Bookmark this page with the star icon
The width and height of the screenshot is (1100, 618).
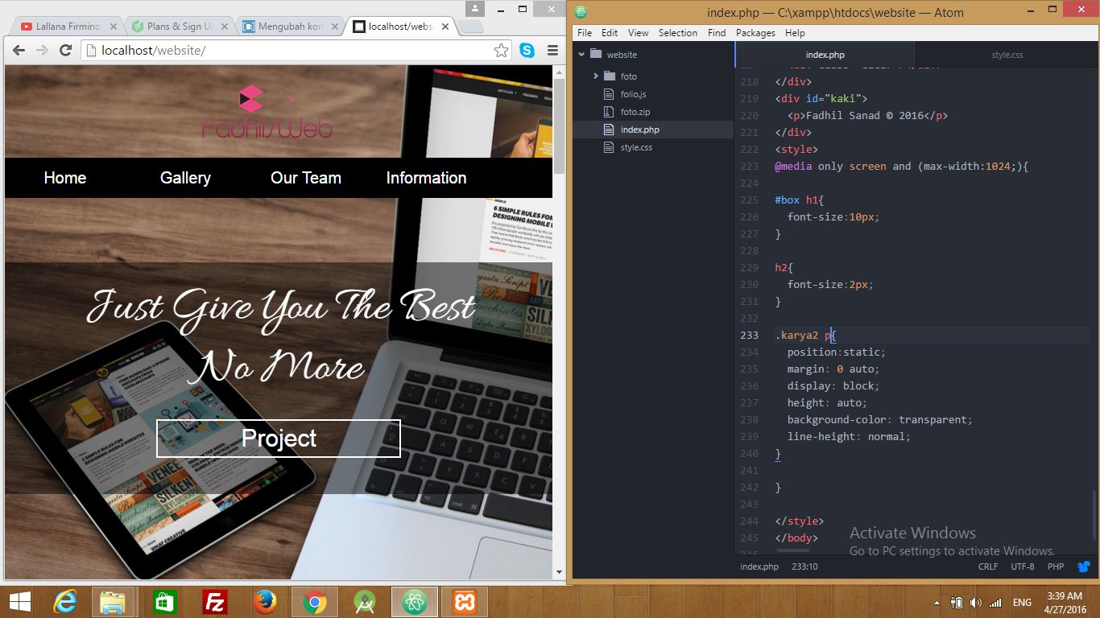click(501, 51)
